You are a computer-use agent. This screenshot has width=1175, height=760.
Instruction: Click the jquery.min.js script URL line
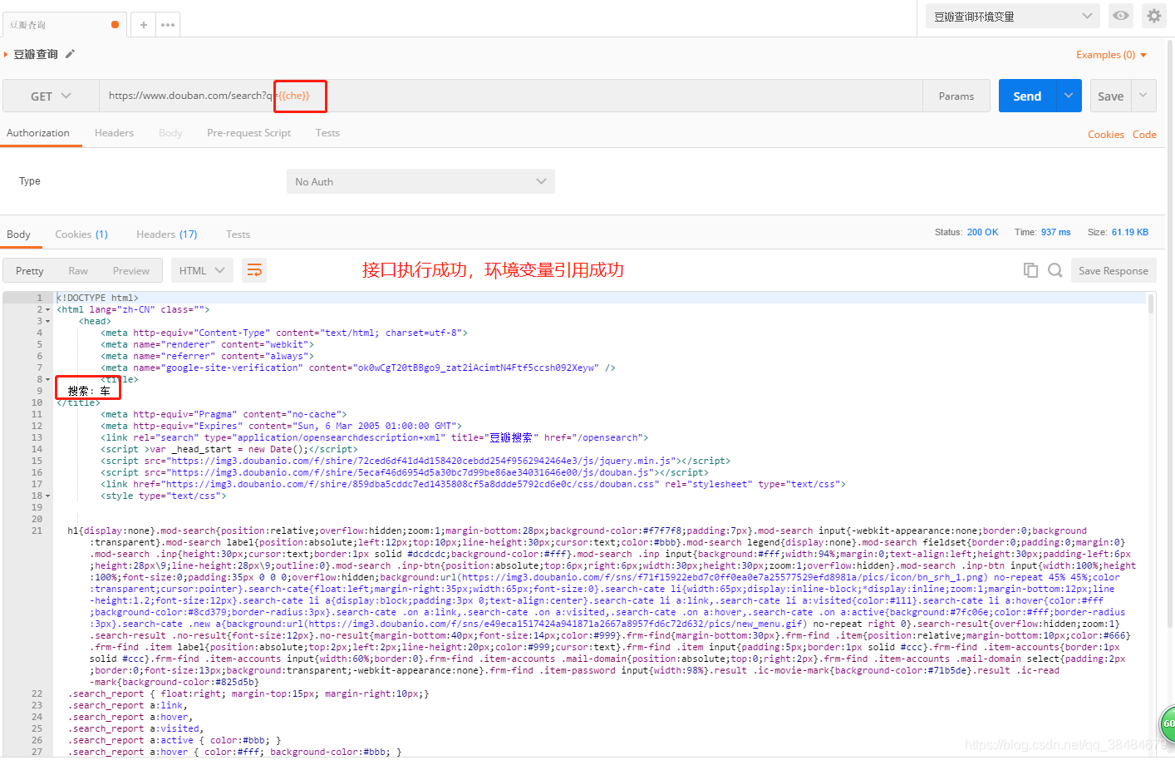[415, 461]
